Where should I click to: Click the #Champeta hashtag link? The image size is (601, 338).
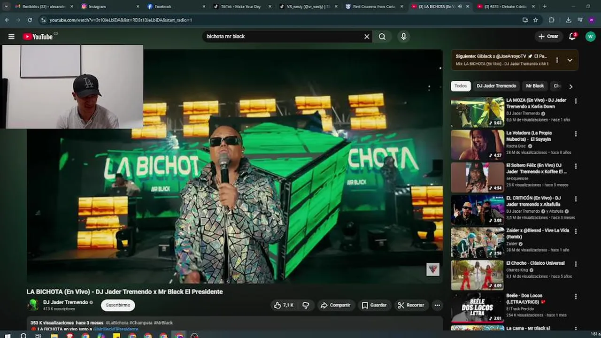(141, 323)
